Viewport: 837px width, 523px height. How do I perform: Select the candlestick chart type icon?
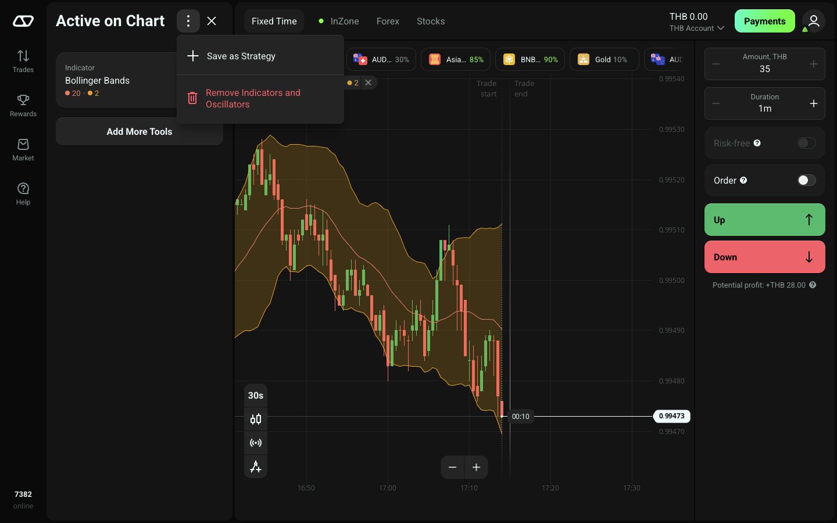click(x=256, y=419)
